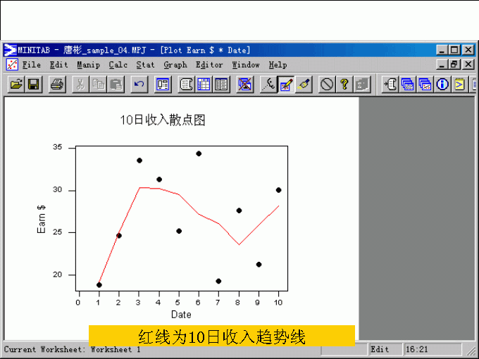Click the Print printer icon
This screenshot has width=479, height=359.
(x=57, y=84)
